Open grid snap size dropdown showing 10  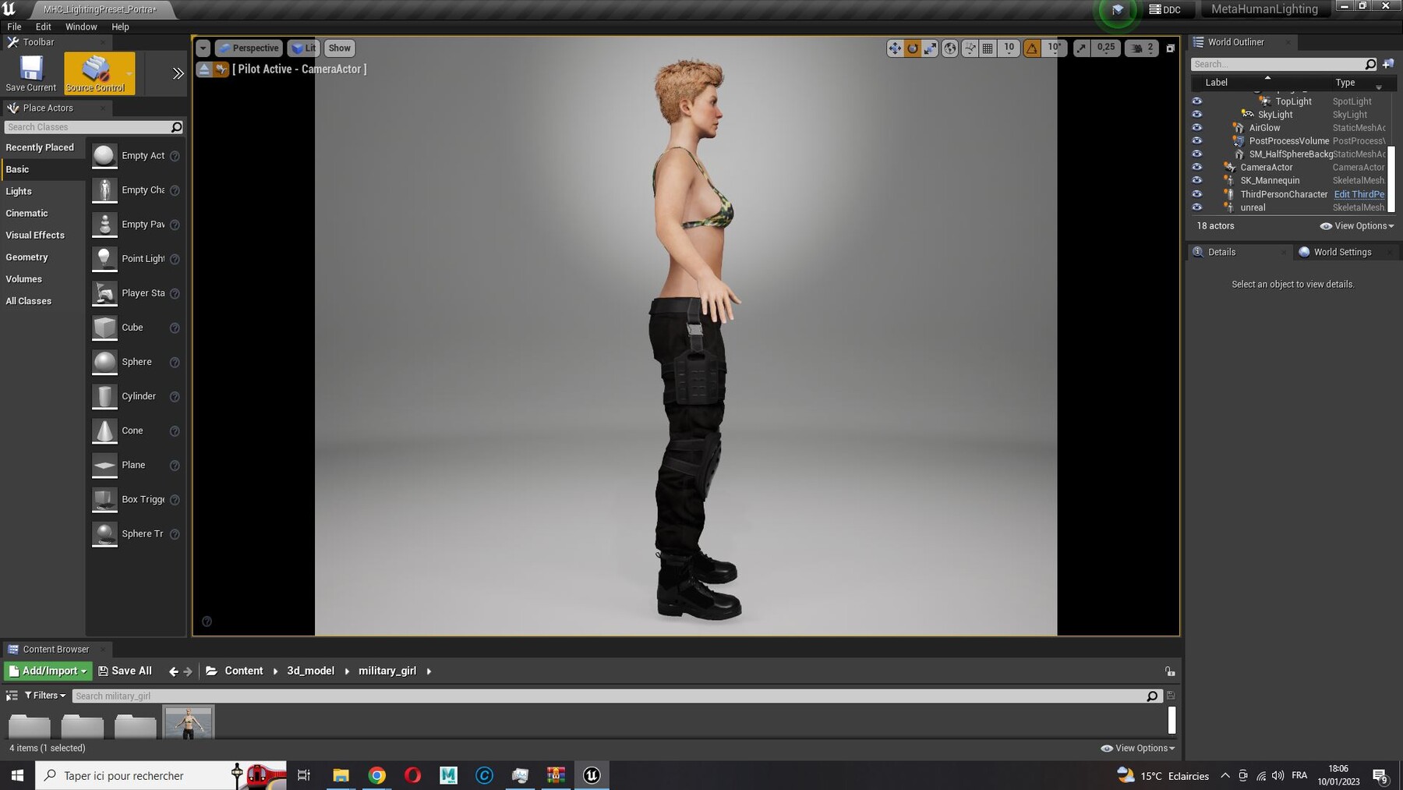[x=1009, y=48]
